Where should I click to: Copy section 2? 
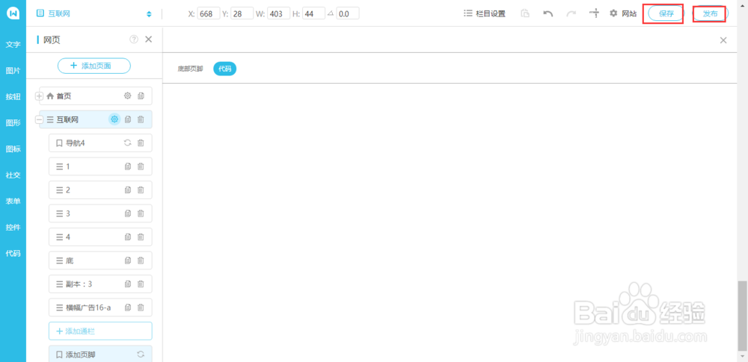pyautogui.click(x=128, y=190)
